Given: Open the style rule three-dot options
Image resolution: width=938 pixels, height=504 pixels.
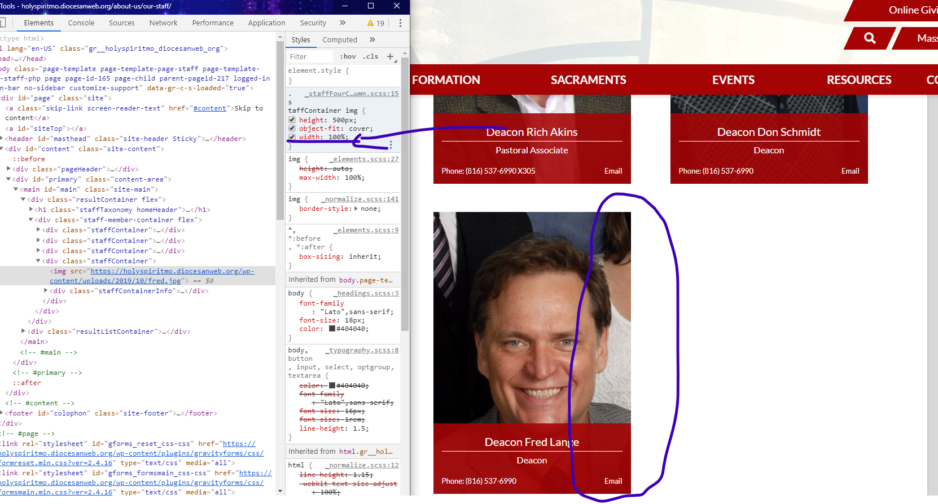Looking at the screenshot, I should click(391, 145).
